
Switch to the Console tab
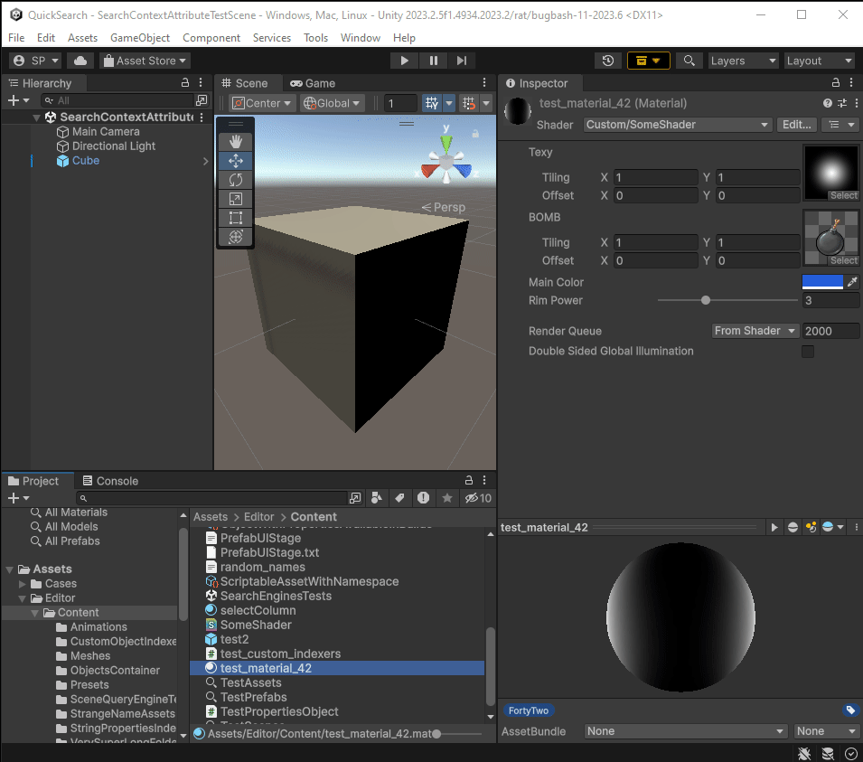tap(109, 481)
